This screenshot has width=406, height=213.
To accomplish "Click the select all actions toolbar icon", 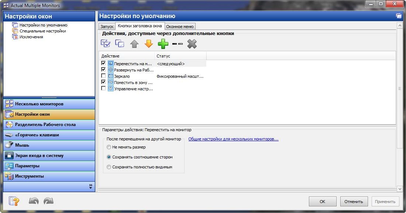I will [106, 44].
